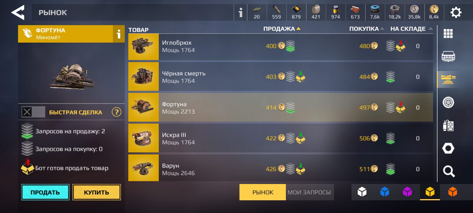This screenshot has height=213, width=473.
Task: Select the Рынок tab
Action: point(263,192)
